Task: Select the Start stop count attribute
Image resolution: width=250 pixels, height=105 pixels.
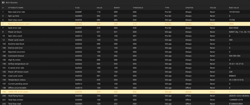Action: coord(15,20)
